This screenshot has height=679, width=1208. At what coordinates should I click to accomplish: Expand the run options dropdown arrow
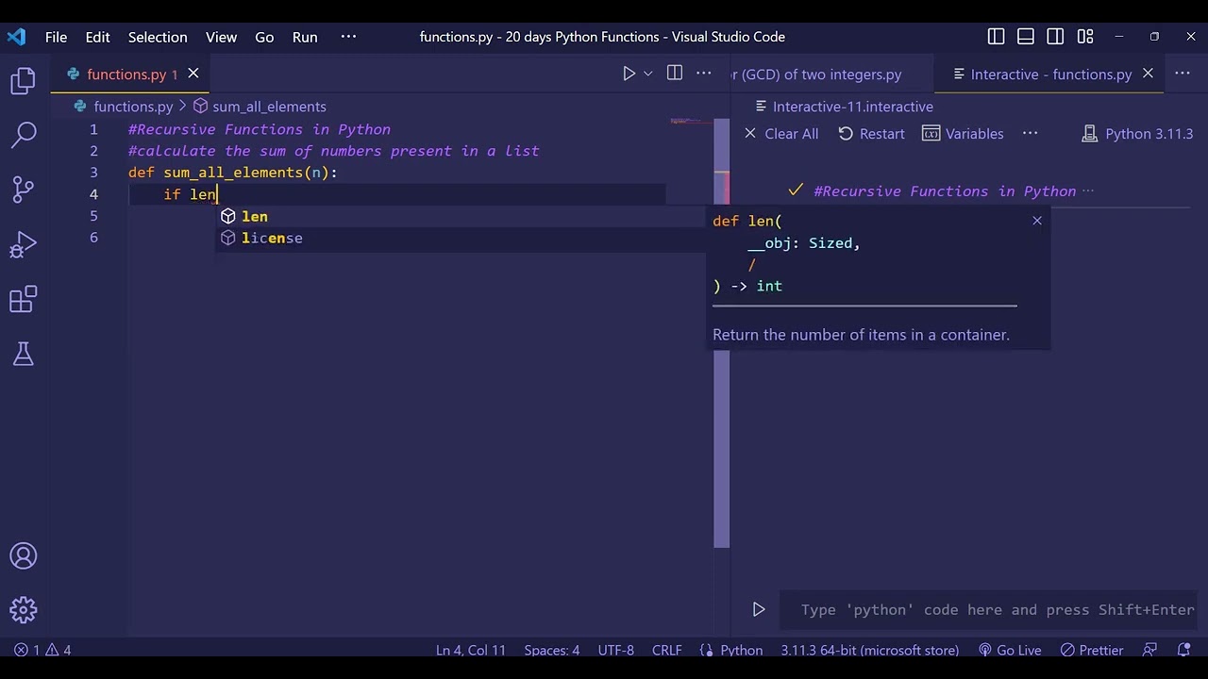point(648,74)
